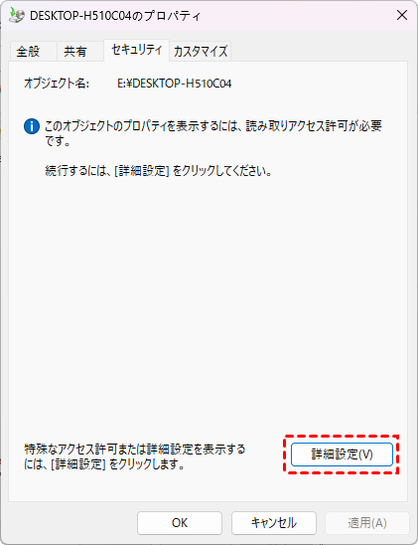418x545 pixels.
Task: Select the セキュリティ tab
Action: 136,51
